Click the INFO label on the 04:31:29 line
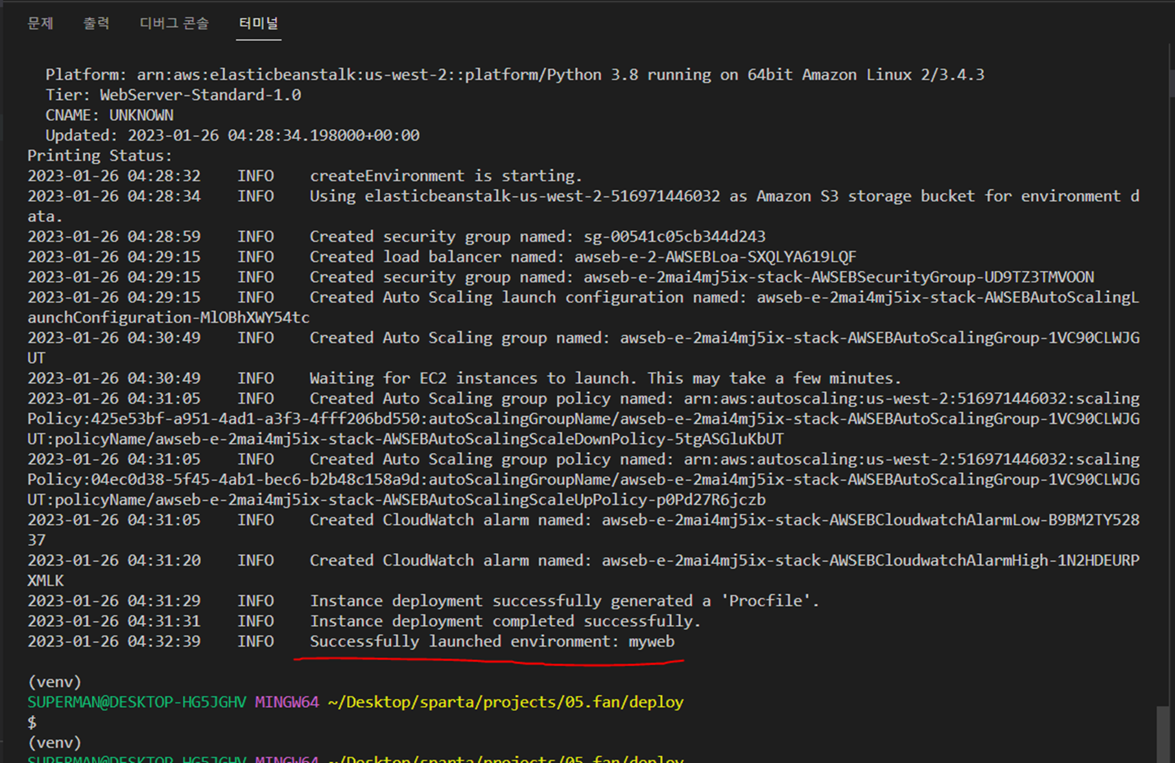Viewport: 1175px width, 763px height. (x=255, y=601)
